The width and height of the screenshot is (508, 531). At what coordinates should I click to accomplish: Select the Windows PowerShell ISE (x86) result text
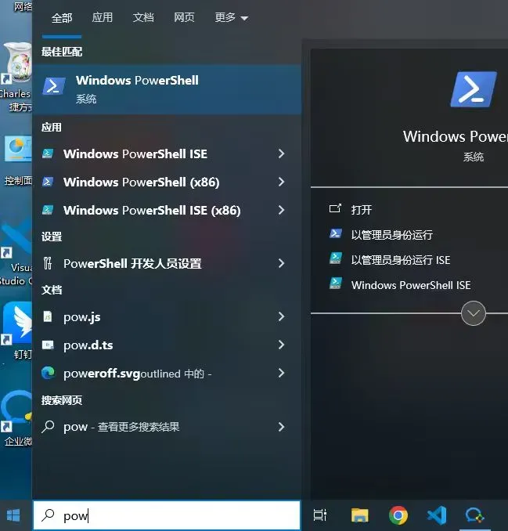coord(152,211)
